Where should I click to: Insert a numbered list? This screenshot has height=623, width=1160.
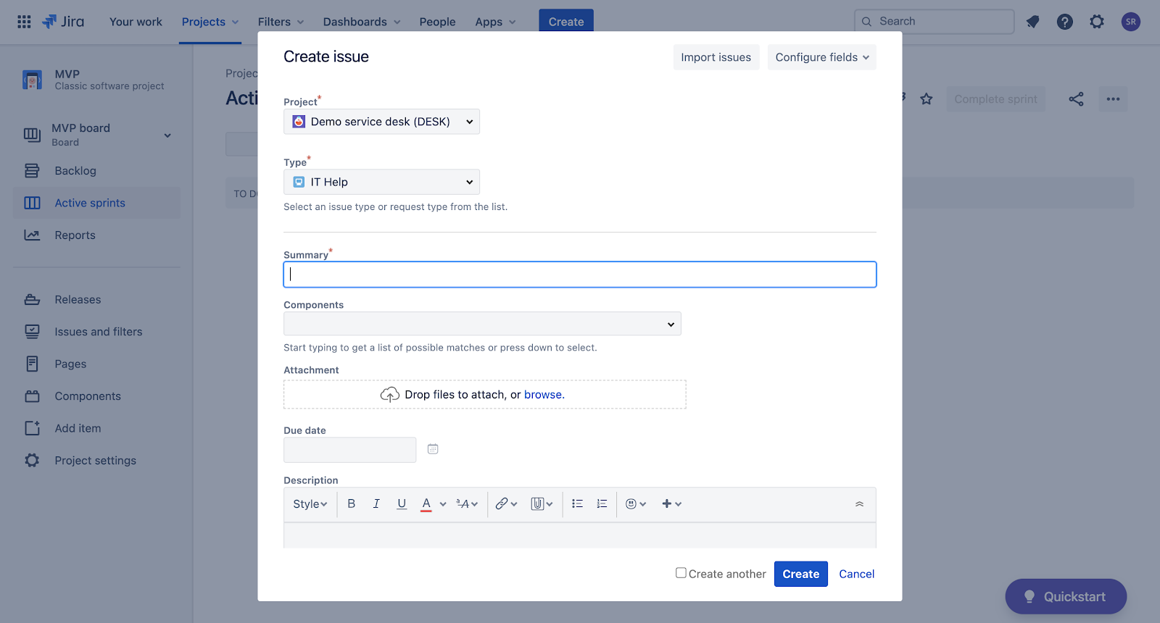point(602,504)
